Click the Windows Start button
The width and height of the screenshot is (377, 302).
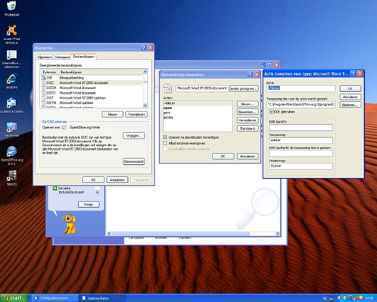coord(13,298)
